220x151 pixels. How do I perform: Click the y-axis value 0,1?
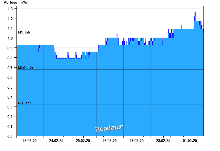click(10, 127)
